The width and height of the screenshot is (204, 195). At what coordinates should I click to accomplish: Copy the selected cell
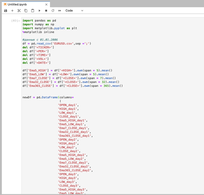point(26,11)
